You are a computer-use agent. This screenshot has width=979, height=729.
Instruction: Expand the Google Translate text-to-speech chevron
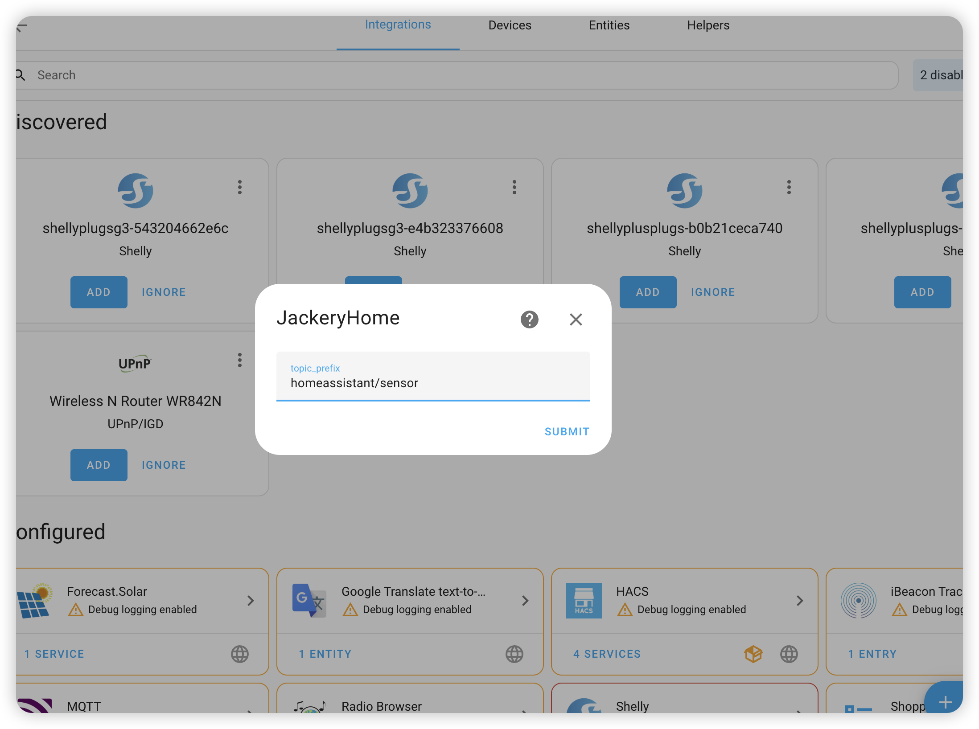pyautogui.click(x=525, y=601)
